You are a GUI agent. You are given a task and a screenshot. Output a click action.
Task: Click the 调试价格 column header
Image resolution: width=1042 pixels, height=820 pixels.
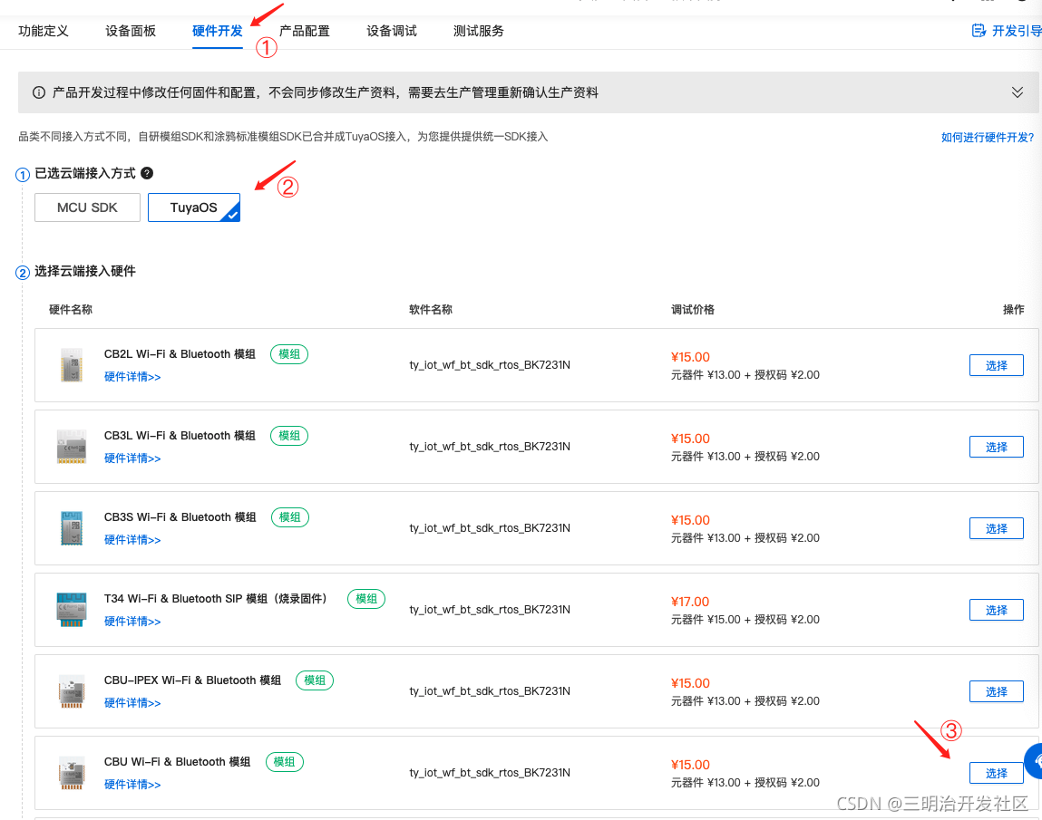coord(693,309)
